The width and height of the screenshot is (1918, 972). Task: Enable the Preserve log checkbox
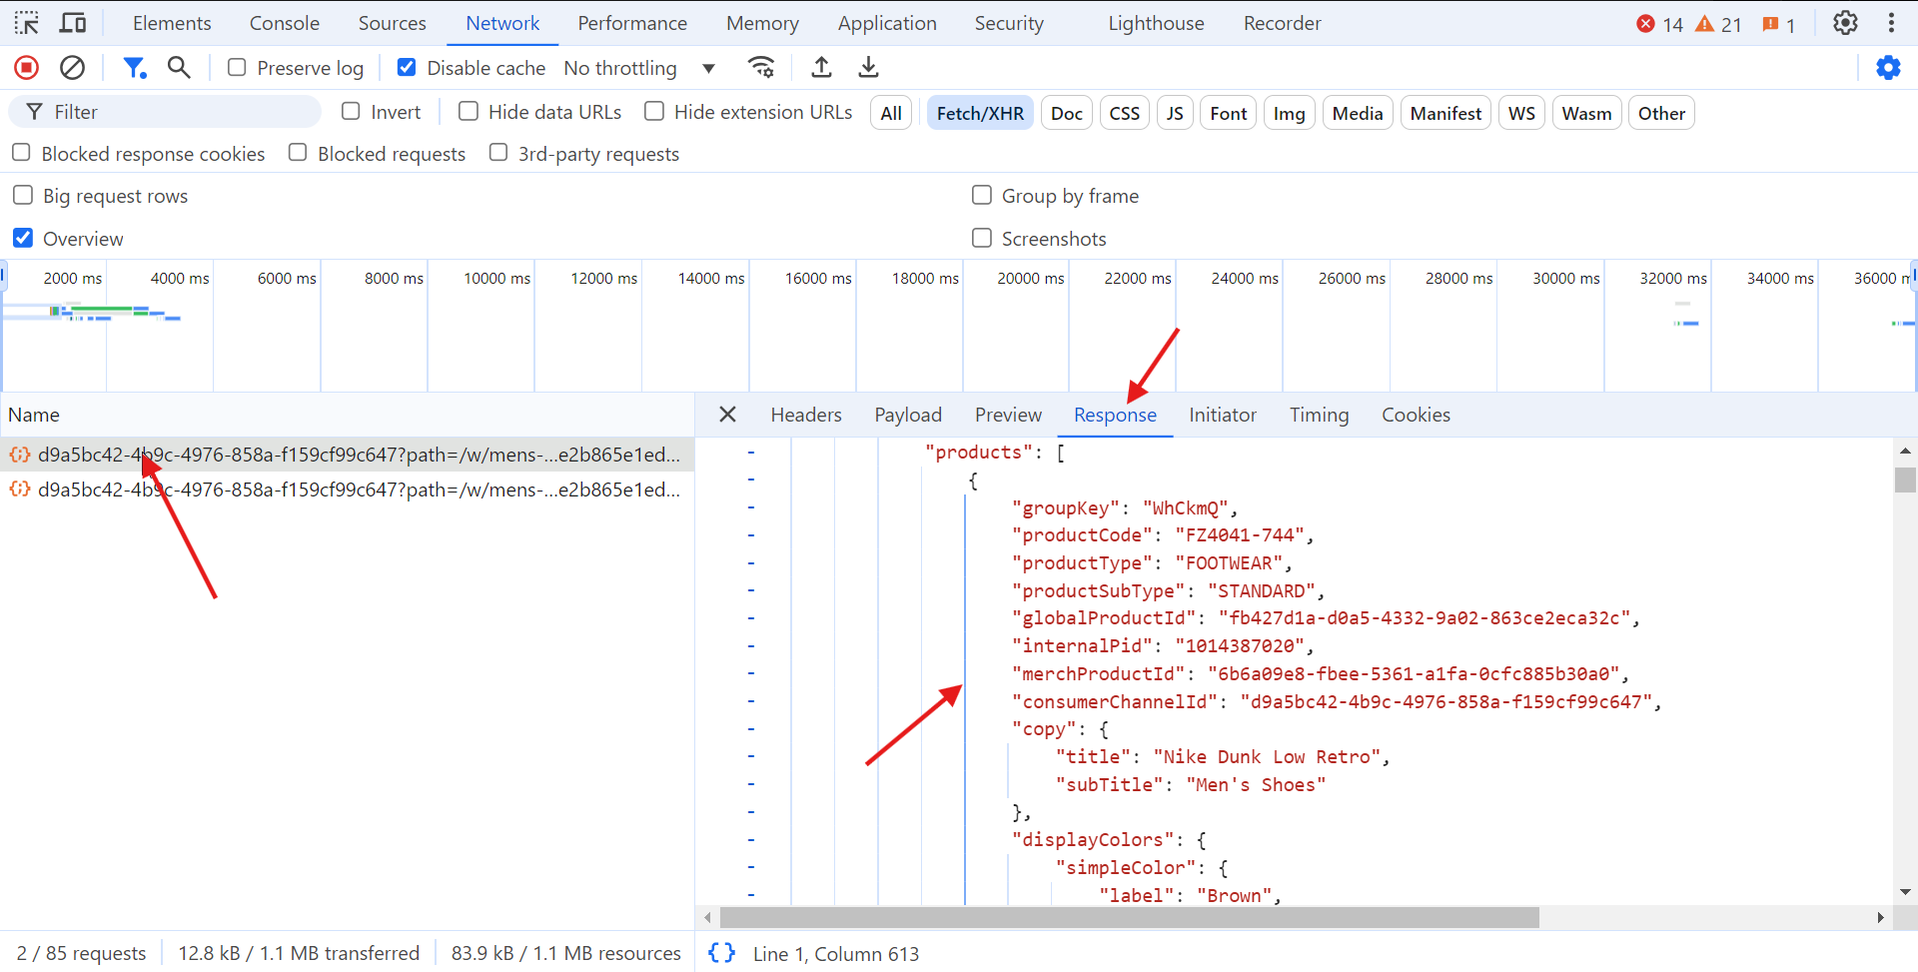point(237,68)
